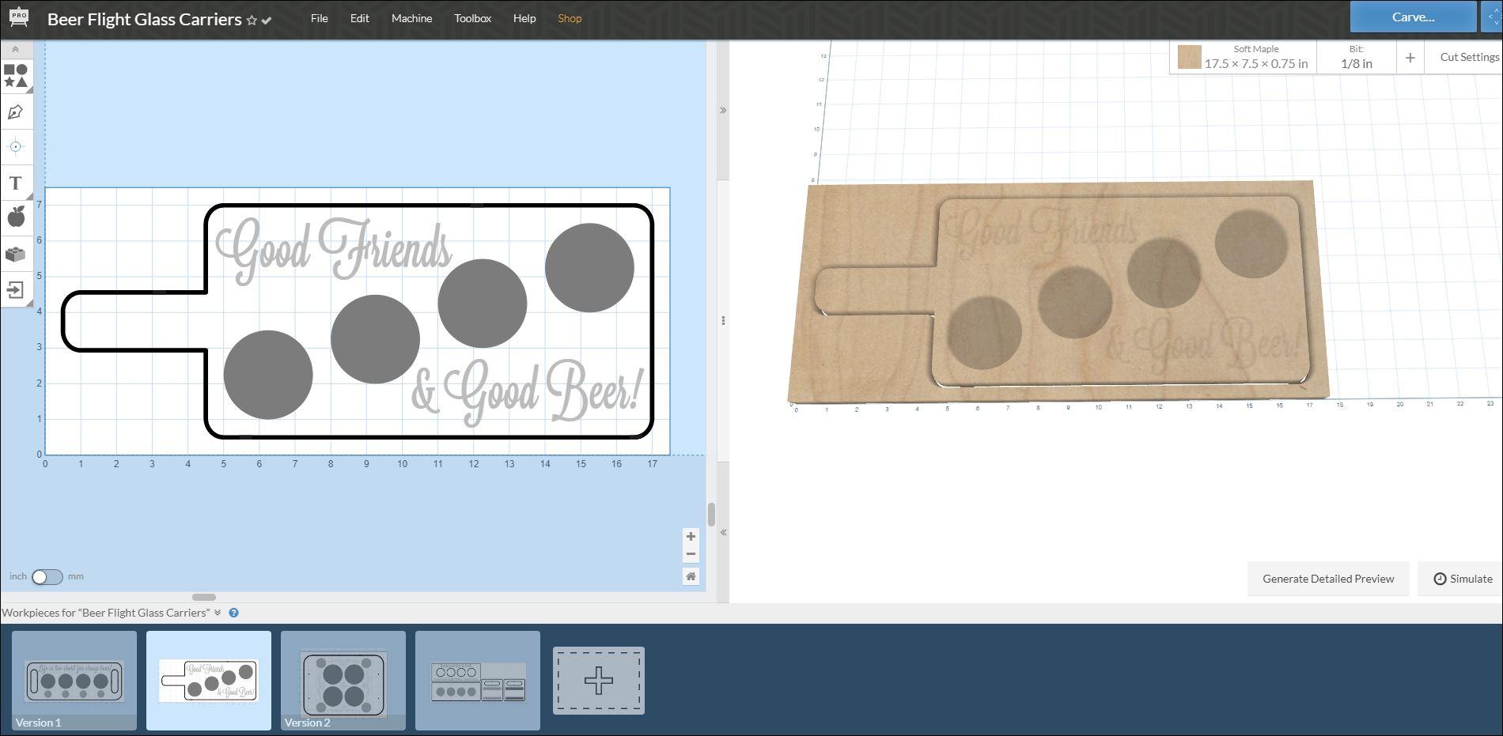Click Generate Detailed Preview

click(1328, 579)
